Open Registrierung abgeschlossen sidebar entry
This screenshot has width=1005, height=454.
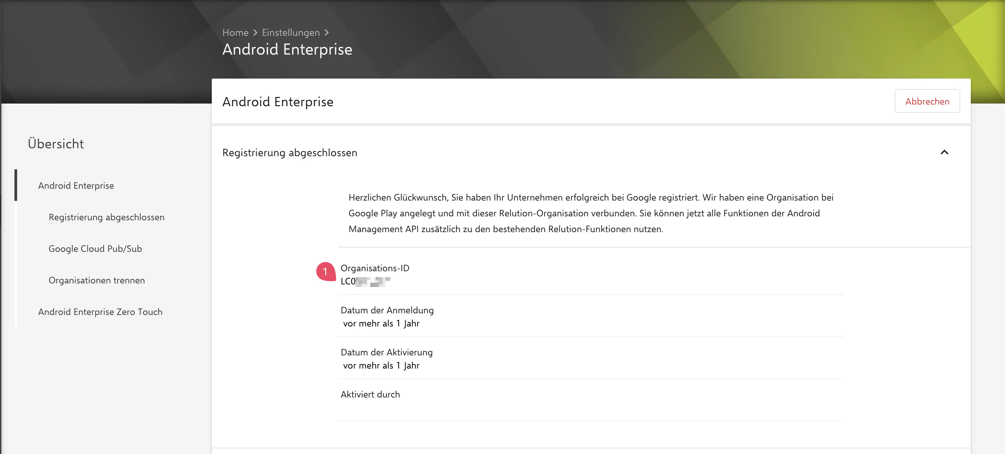coord(106,217)
